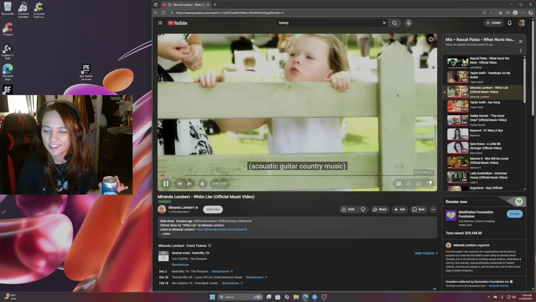Screen dimensions: 536x302
Task: Subscribe to Miranda Lambert
Action: (213, 209)
